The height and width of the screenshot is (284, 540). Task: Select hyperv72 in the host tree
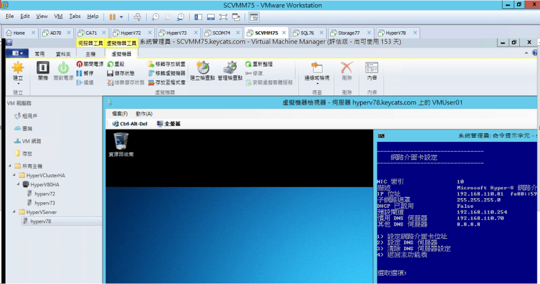coord(44,194)
